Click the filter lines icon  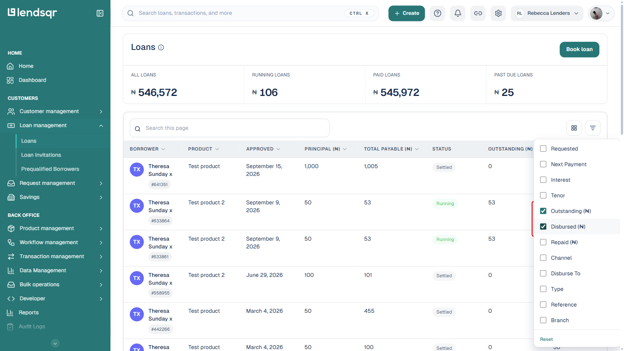pos(593,128)
